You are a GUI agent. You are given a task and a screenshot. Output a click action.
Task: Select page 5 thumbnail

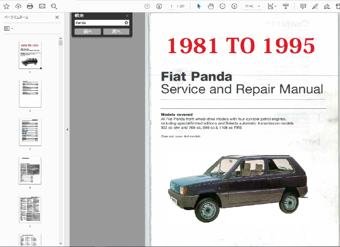pyautogui.click(x=30, y=209)
